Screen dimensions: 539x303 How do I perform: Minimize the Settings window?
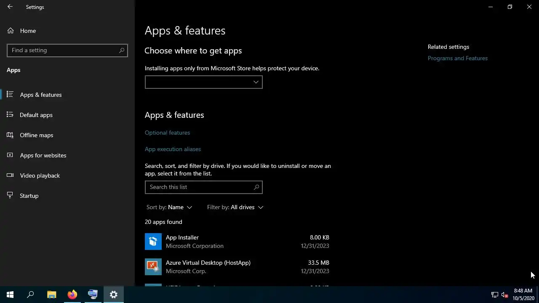pos(491,7)
